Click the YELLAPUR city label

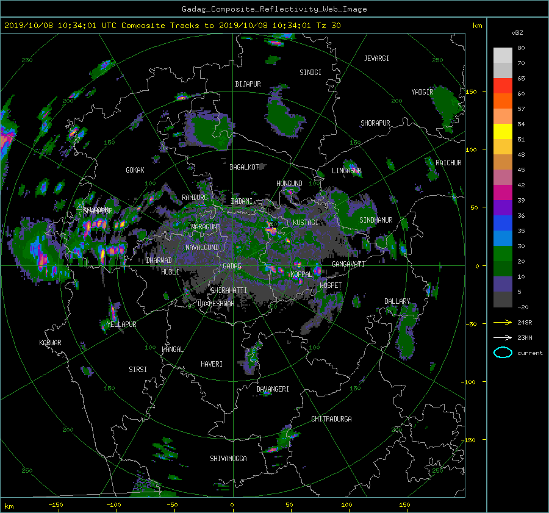(121, 325)
